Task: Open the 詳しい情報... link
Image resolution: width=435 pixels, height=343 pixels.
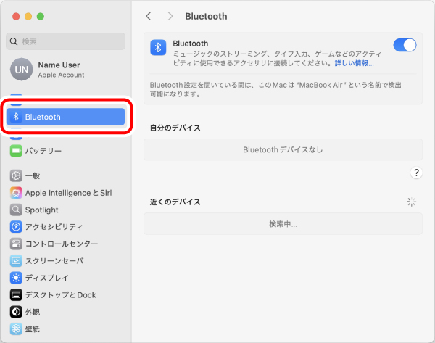Action: pos(354,63)
